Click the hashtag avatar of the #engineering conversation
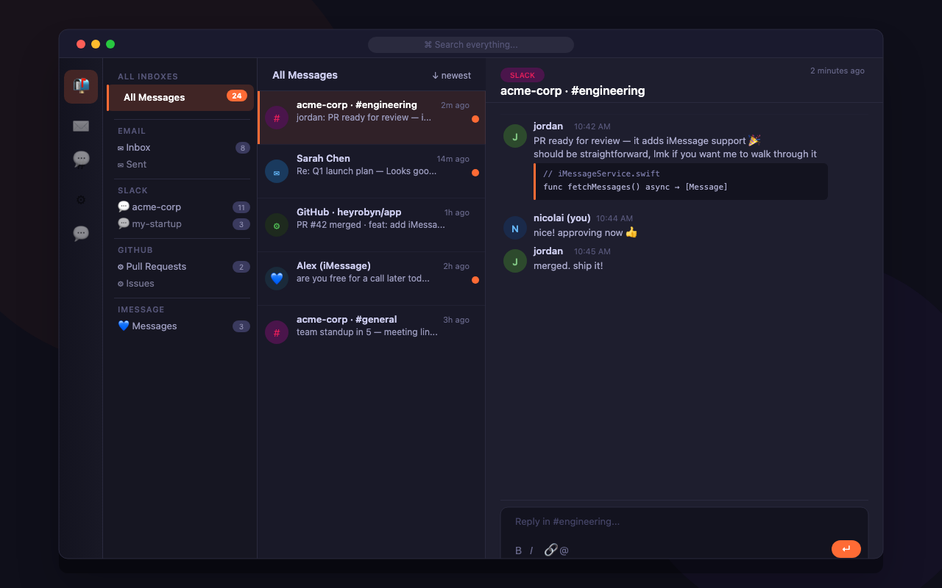The image size is (942, 588). [x=277, y=118]
